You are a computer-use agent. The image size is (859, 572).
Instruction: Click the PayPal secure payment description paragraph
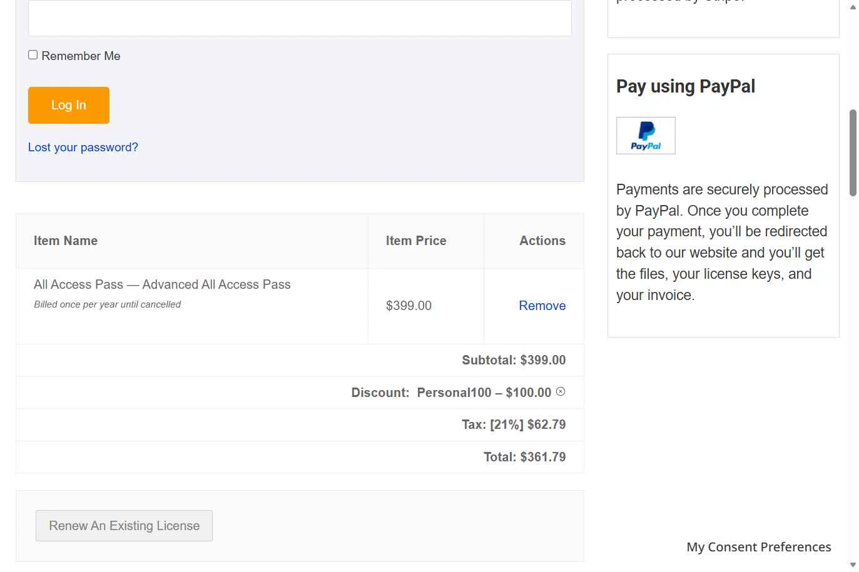[x=722, y=242]
